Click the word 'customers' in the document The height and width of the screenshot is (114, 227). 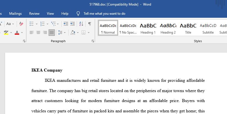point(54,101)
